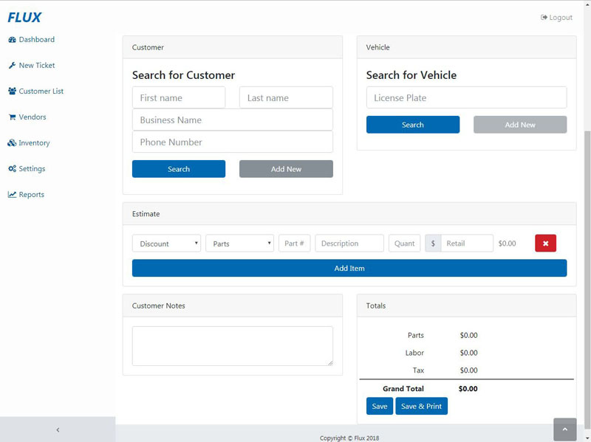Click into the Customer Notes text area
The height and width of the screenshot is (442, 591).
pyautogui.click(x=232, y=346)
